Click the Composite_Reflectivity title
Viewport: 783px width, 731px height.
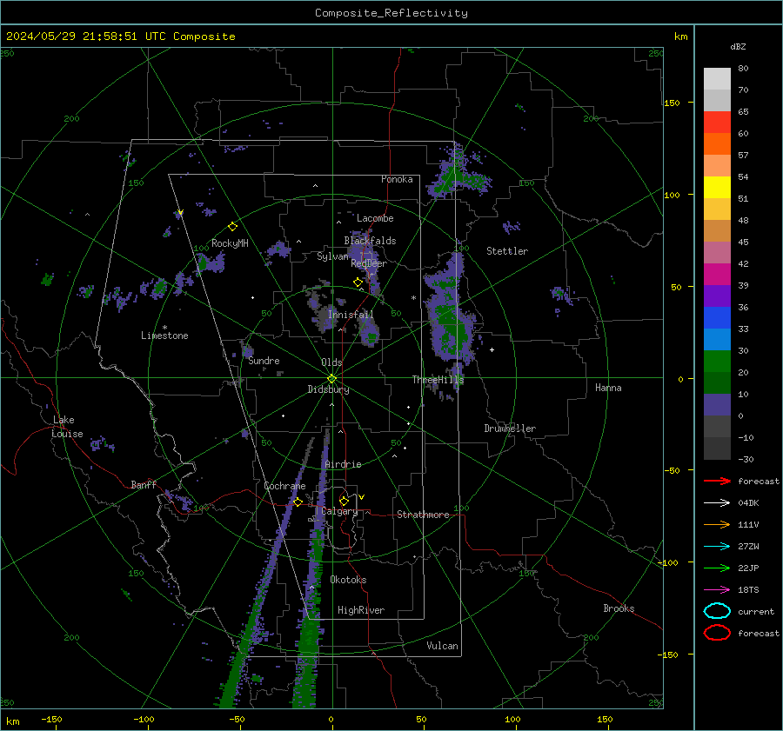[391, 13]
